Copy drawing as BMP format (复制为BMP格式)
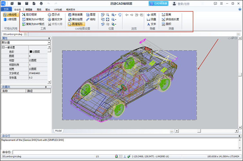The width and height of the screenshot is (243, 161). (33, 24)
